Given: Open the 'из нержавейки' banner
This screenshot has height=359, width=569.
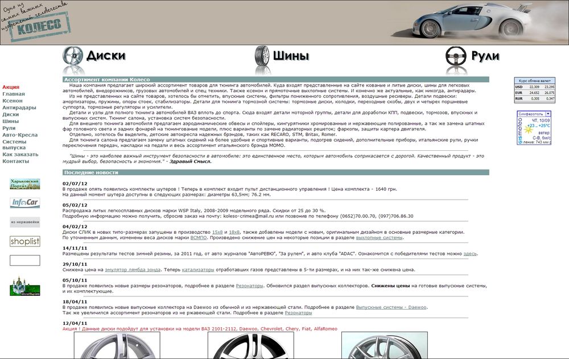Looking at the screenshot, I should [24, 222].
